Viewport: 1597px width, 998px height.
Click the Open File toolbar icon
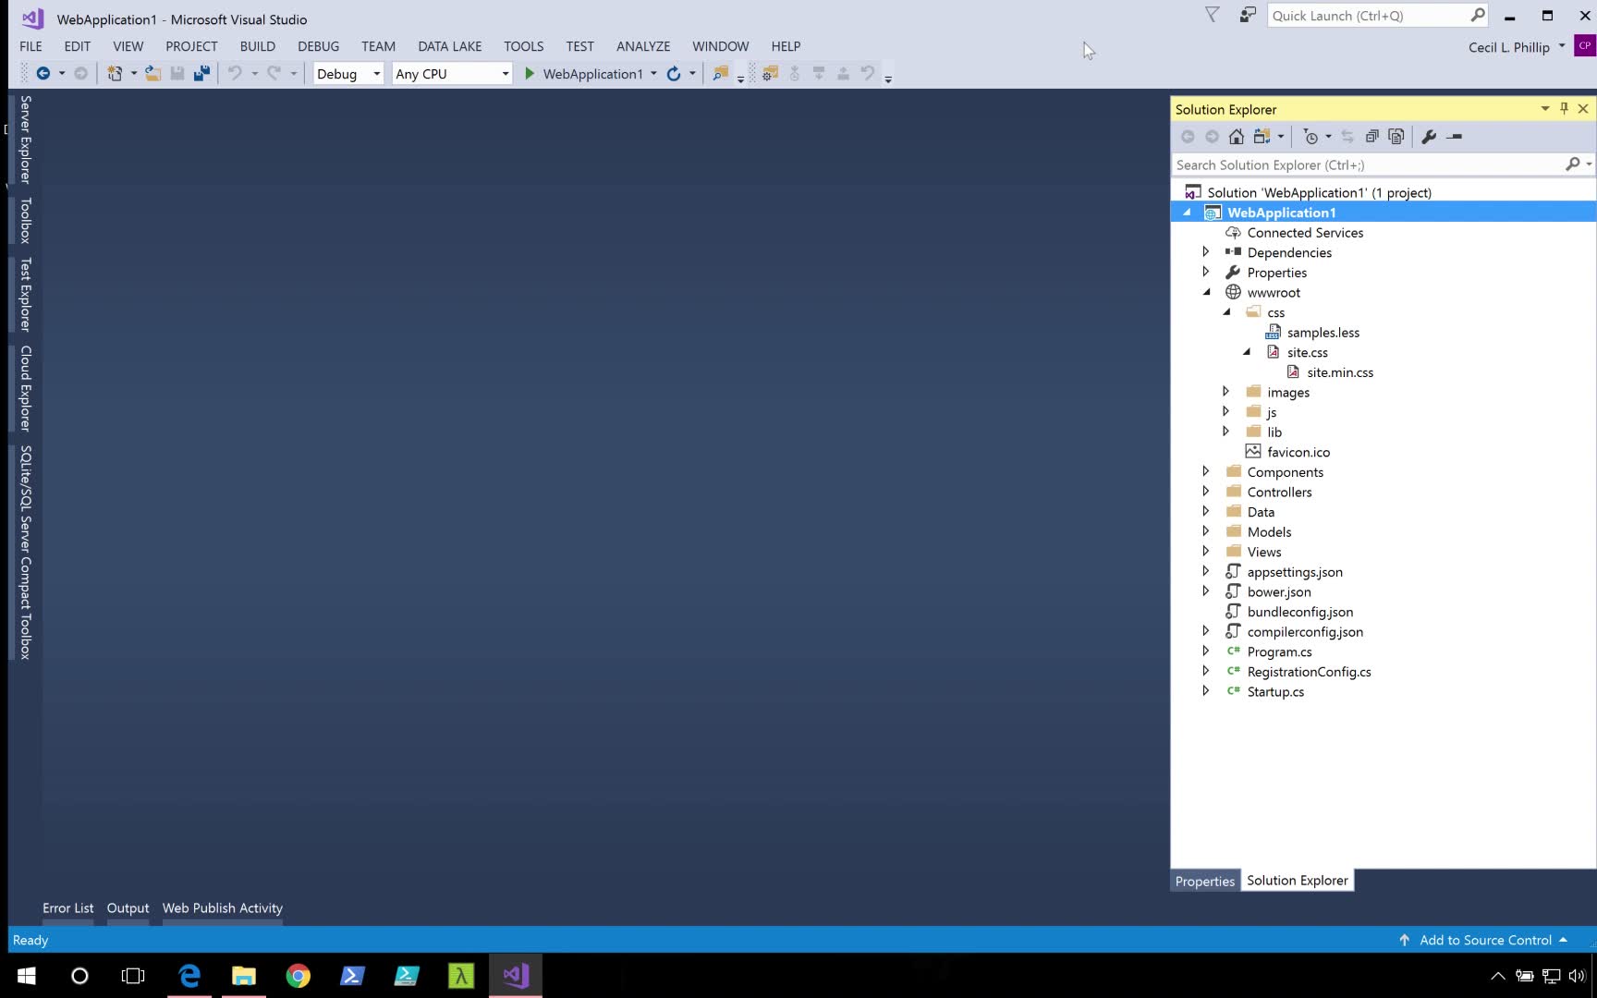152,74
